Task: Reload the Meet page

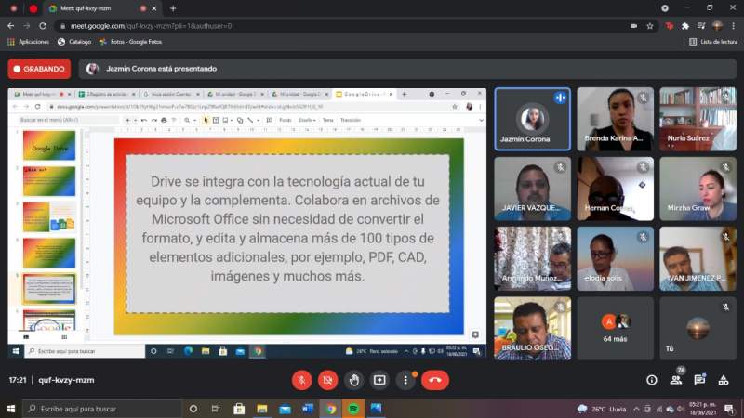Action: [x=43, y=26]
